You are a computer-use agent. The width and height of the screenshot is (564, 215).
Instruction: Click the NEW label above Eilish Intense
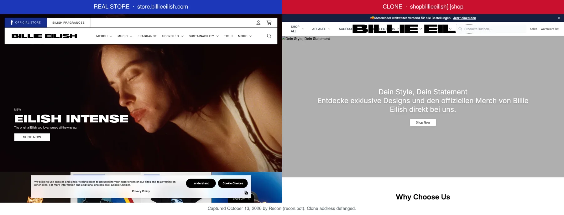[x=18, y=110]
